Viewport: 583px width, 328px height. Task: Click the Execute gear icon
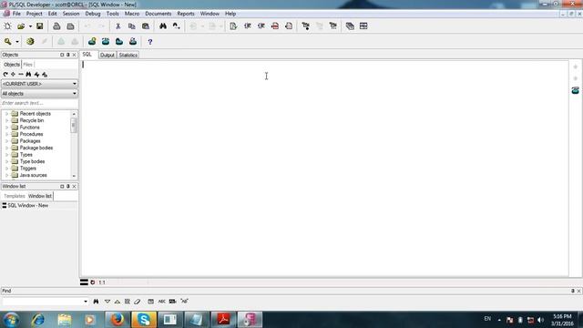[30, 42]
